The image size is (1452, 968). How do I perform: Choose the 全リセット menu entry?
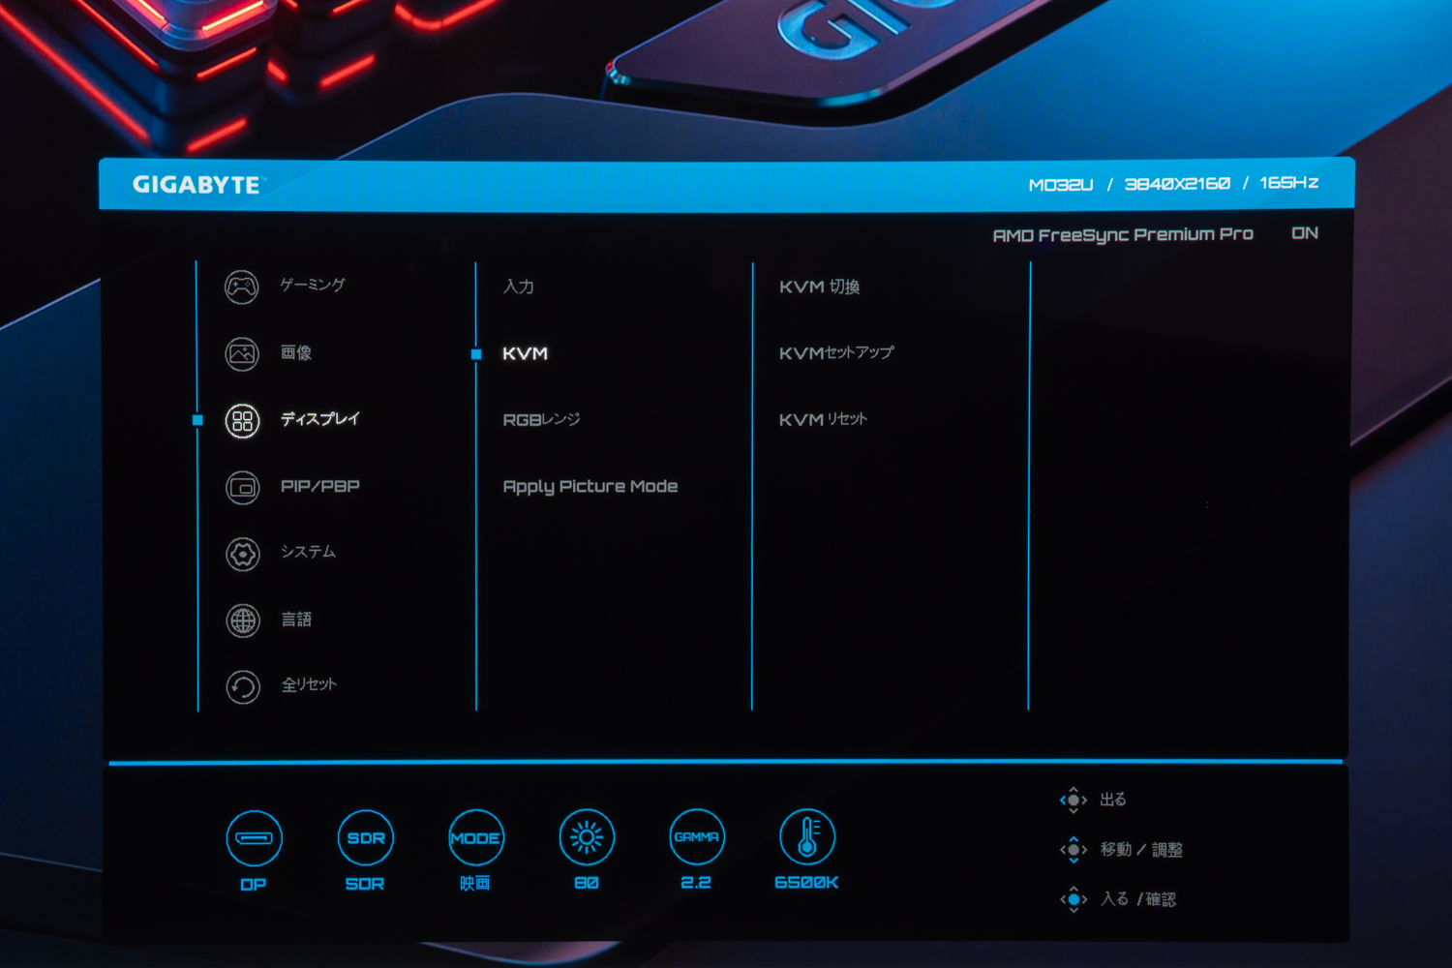pyautogui.click(x=310, y=684)
